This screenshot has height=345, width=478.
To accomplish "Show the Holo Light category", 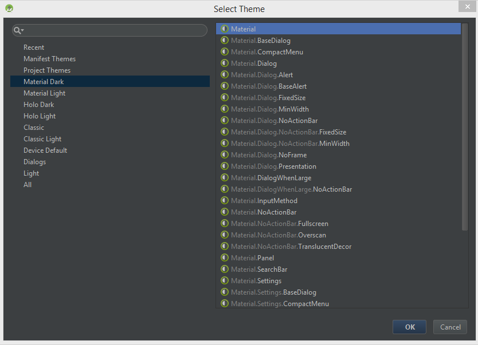I will coord(40,116).
